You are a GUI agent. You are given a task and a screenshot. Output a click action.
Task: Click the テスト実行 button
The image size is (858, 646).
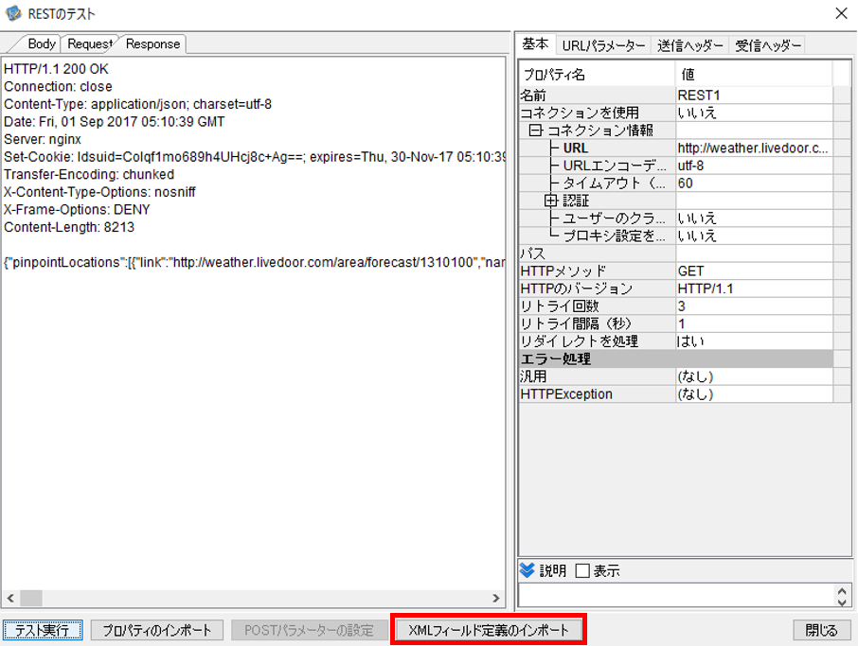click(43, 630)
